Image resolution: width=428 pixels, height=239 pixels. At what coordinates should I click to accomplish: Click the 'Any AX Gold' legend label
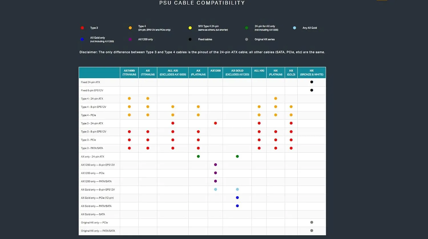click(x=310, y=28)
